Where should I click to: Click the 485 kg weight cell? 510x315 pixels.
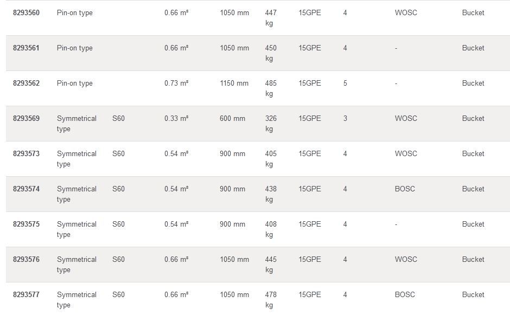point(271,88)
